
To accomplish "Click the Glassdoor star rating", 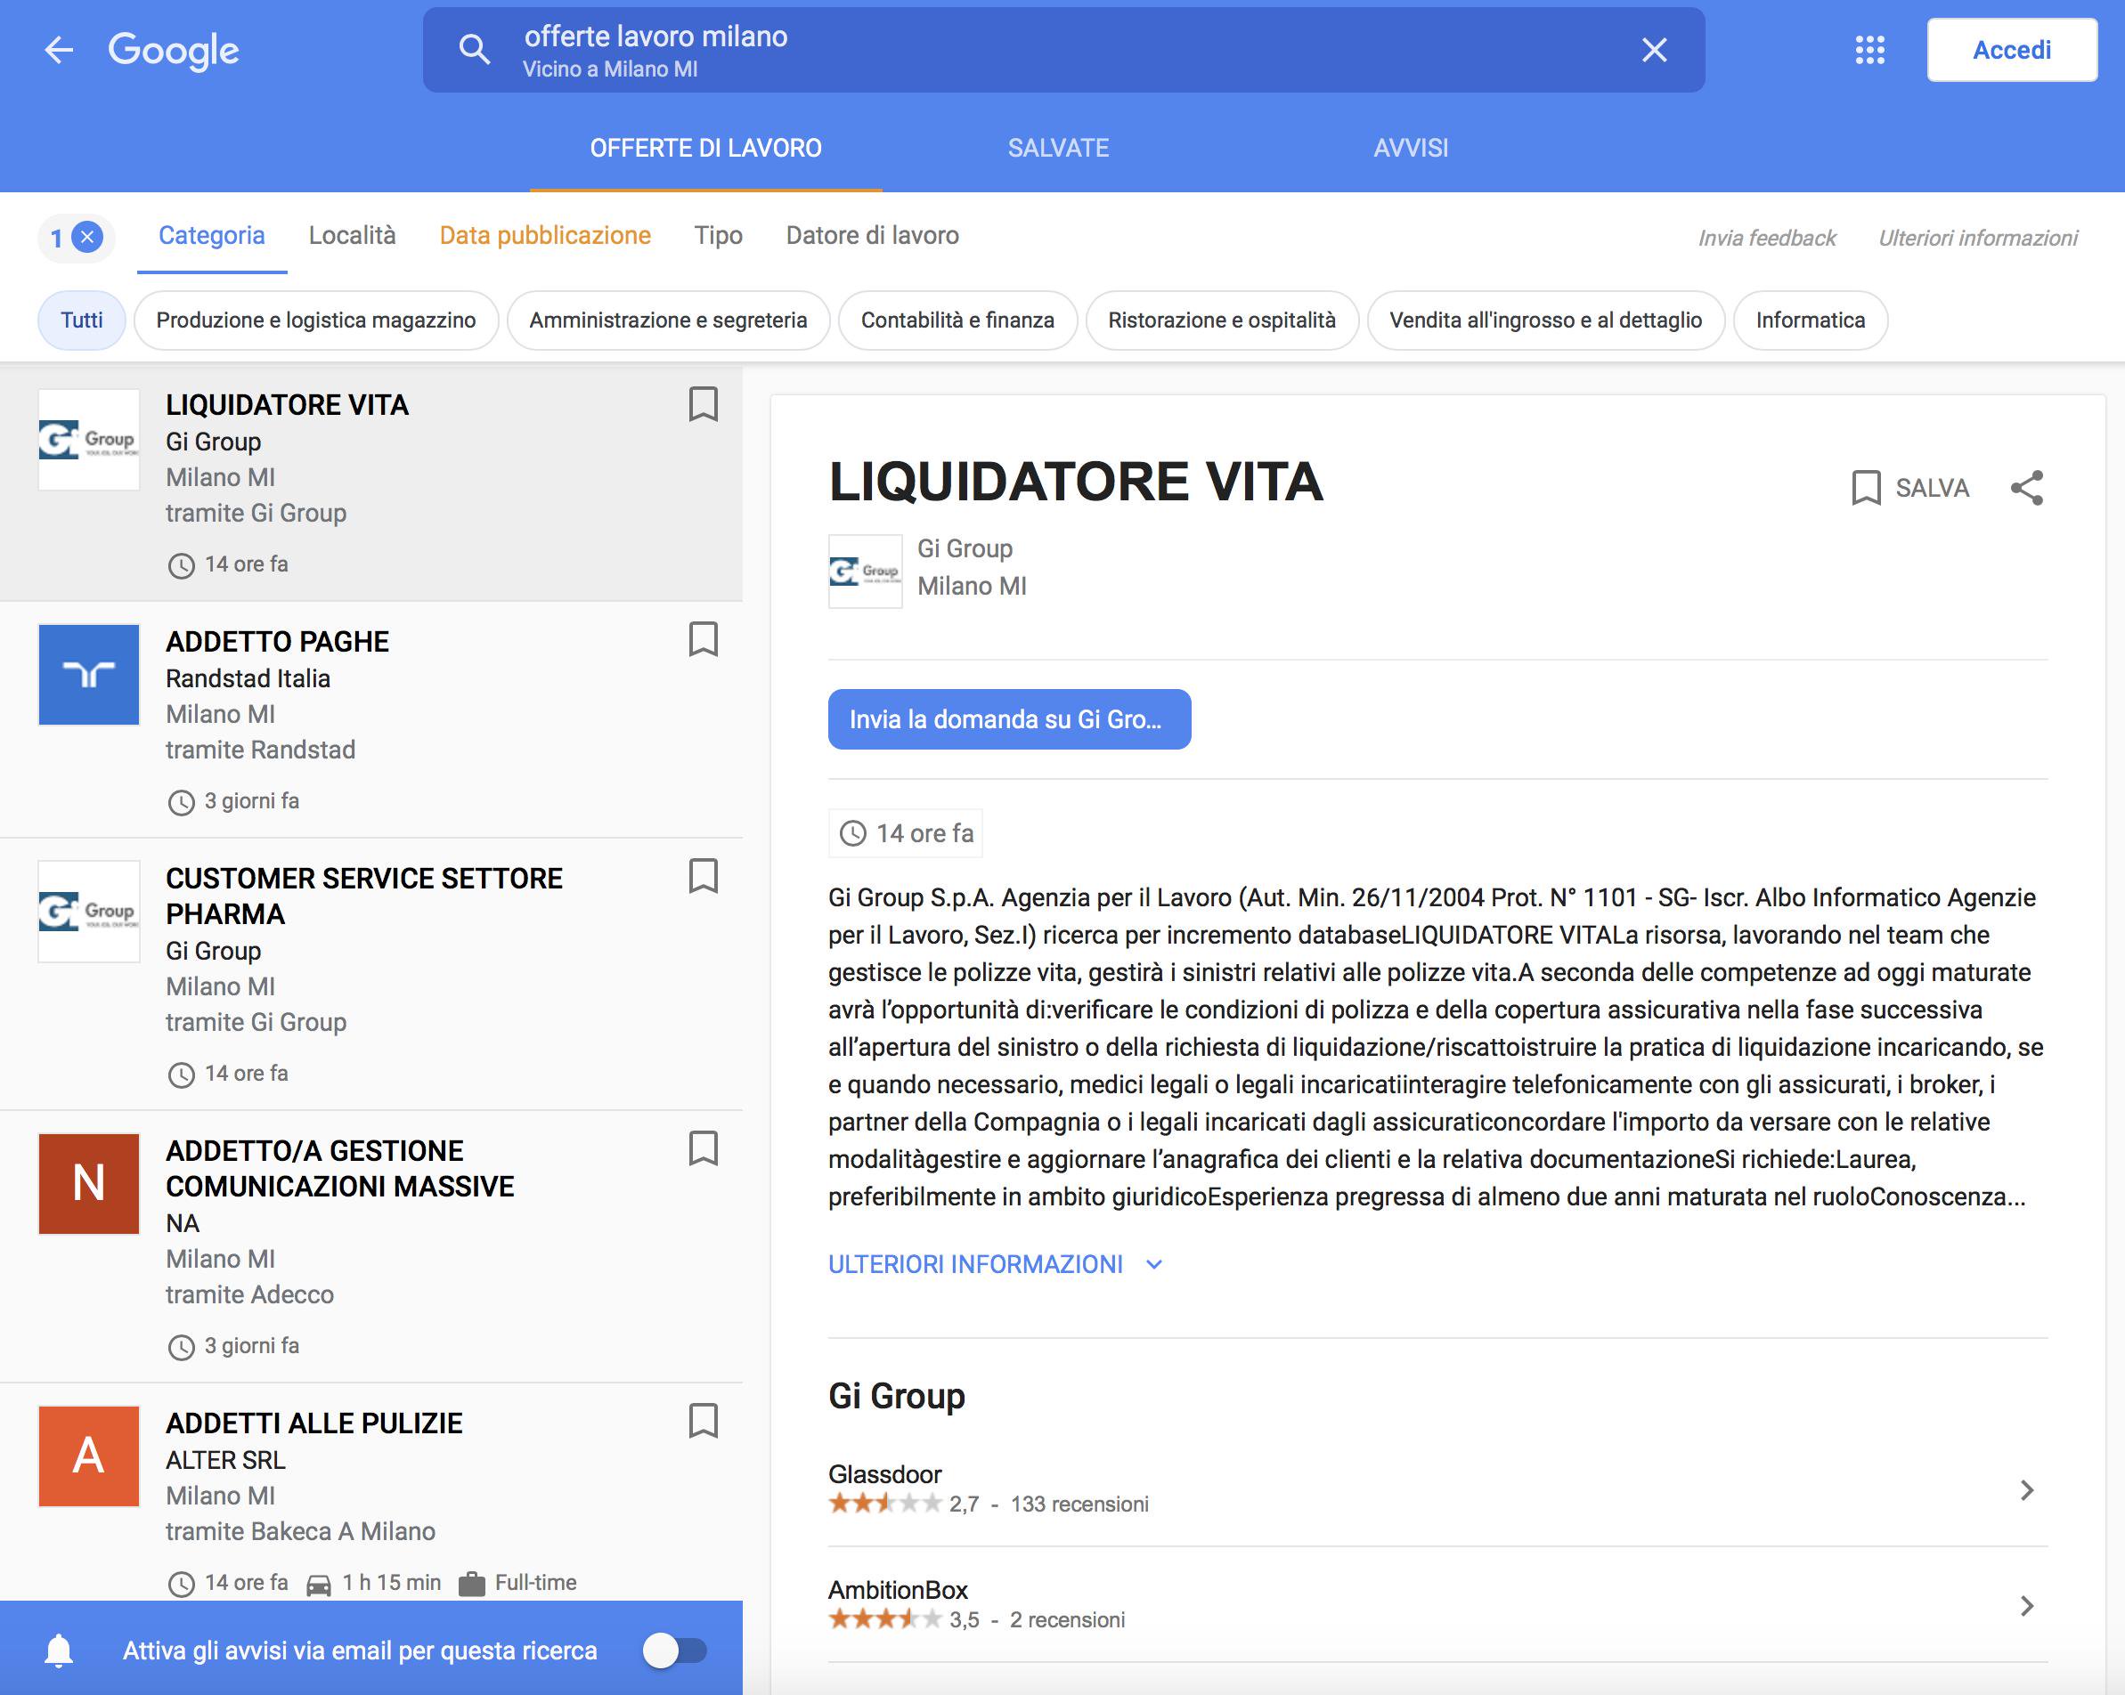I will coord(885,1504).
